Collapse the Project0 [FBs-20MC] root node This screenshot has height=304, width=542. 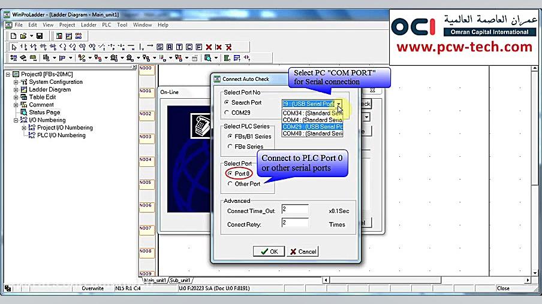click(8, 74)
